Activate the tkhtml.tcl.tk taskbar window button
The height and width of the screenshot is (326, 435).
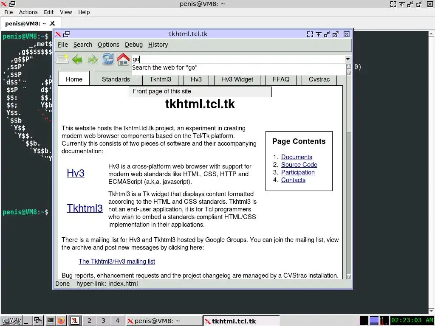tap(241, 321)
